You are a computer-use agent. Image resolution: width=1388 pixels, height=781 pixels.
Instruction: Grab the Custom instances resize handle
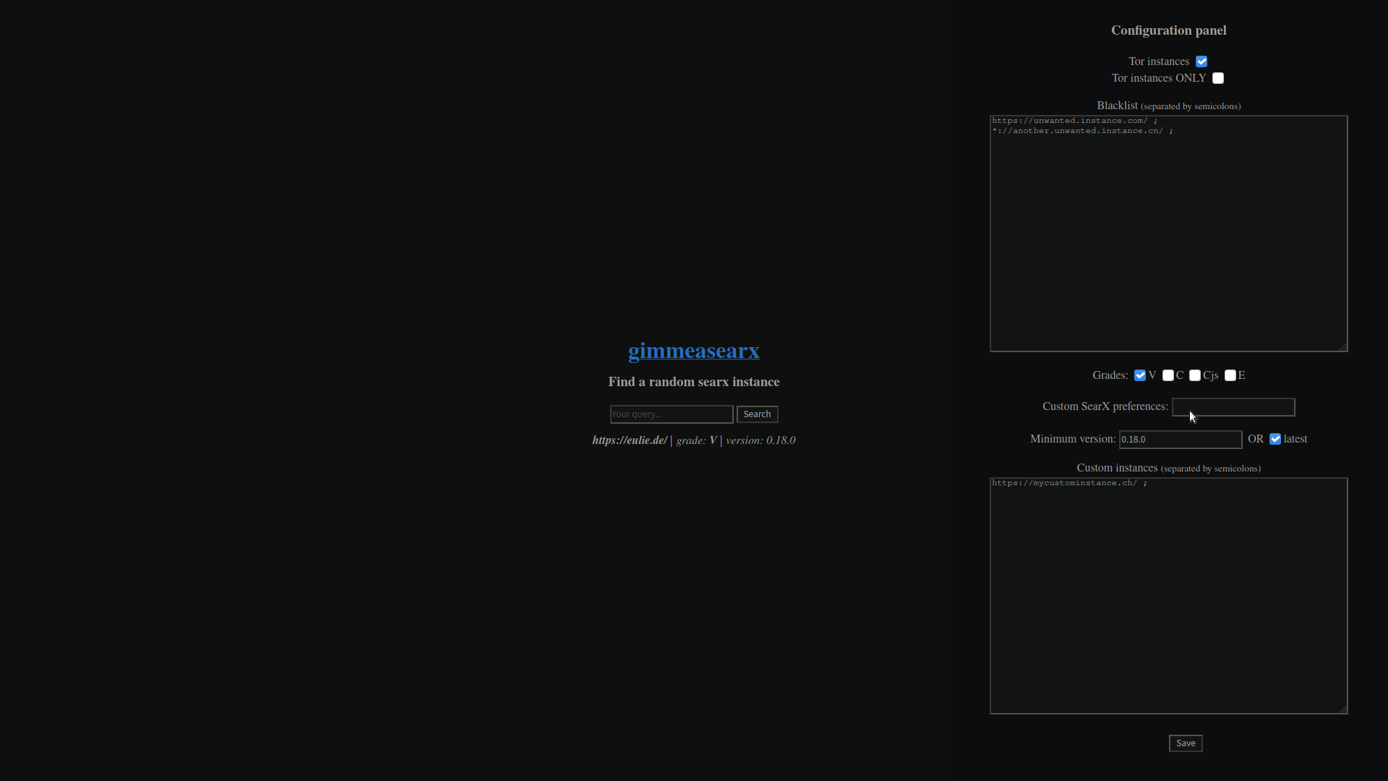[1343, 710]
